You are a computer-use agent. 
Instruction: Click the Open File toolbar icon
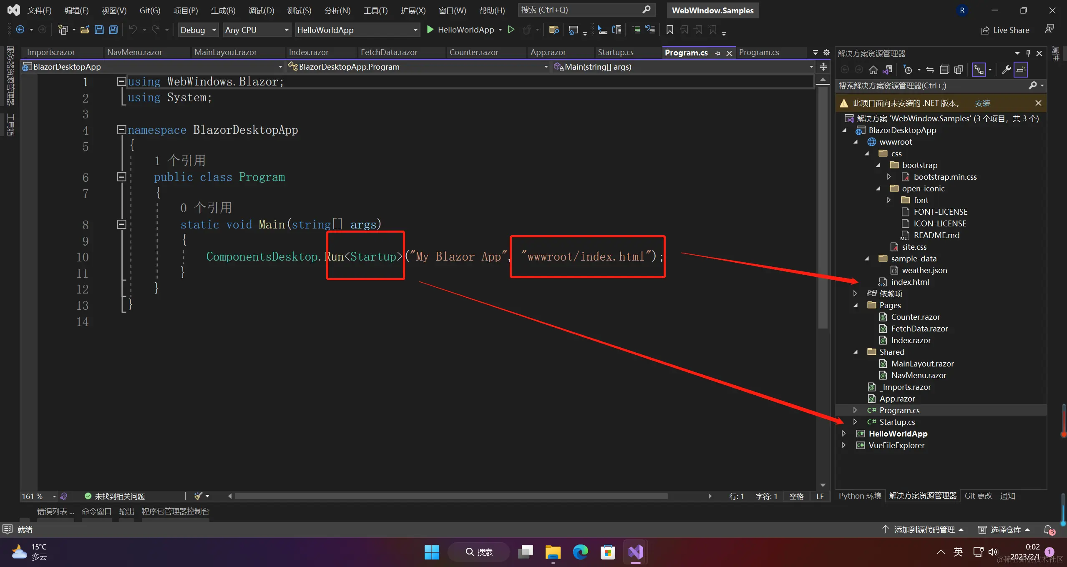(x=85, y=30)
